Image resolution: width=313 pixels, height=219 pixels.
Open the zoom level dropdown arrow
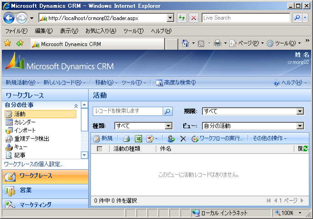(x=300, y=213)
